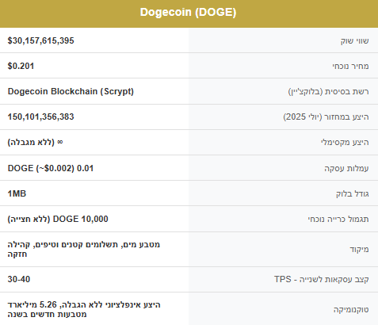The image size is (378, 325).
Task: Select the 30-40 TPS value
Action: tap(19, 279)
